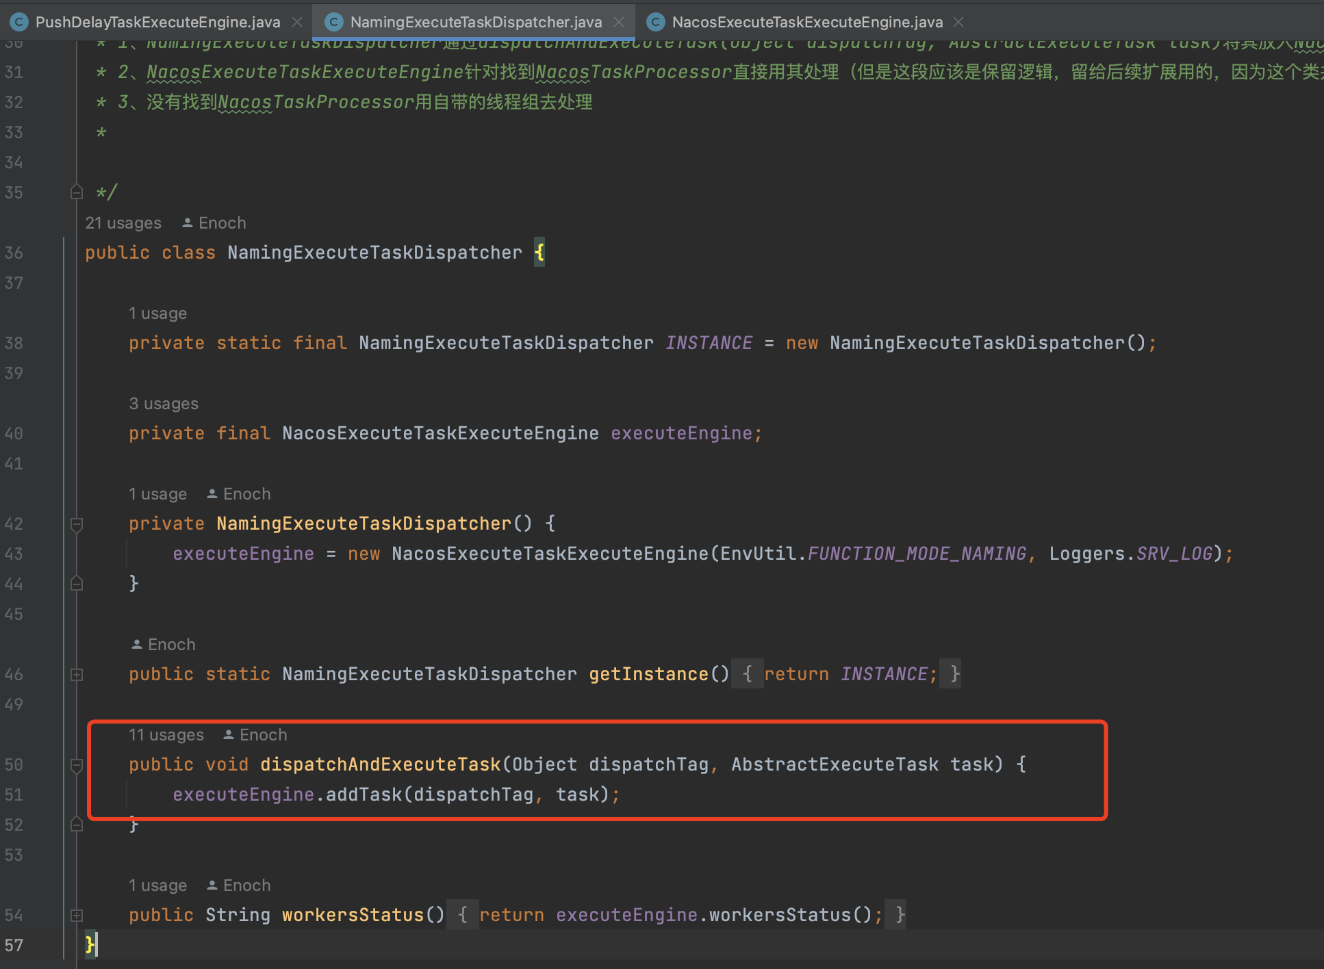The image size is (1324, 969).
Task: Expand folded getInstance method at line 46
Action: (77, 675)
